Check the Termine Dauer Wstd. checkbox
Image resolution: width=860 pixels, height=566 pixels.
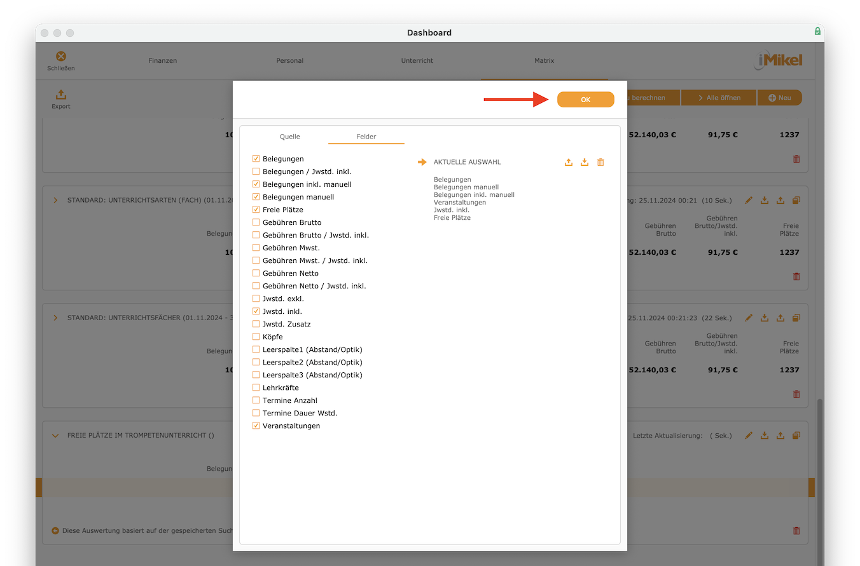[x=256, y=413]
